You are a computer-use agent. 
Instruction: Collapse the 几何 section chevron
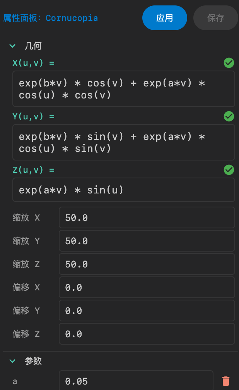pos(12,46)
